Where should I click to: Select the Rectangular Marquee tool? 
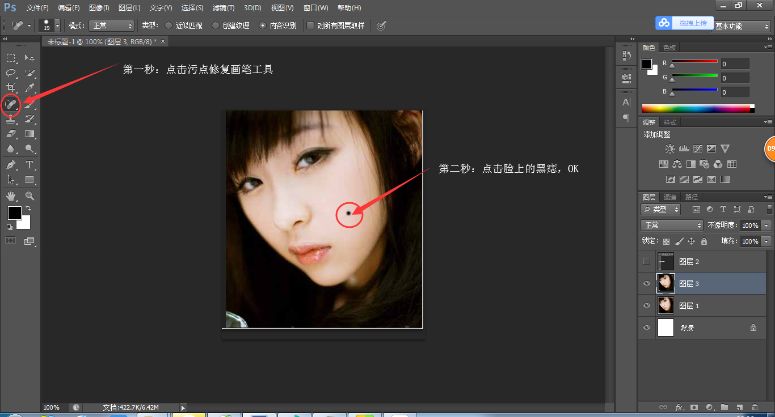tap(11, 58)
